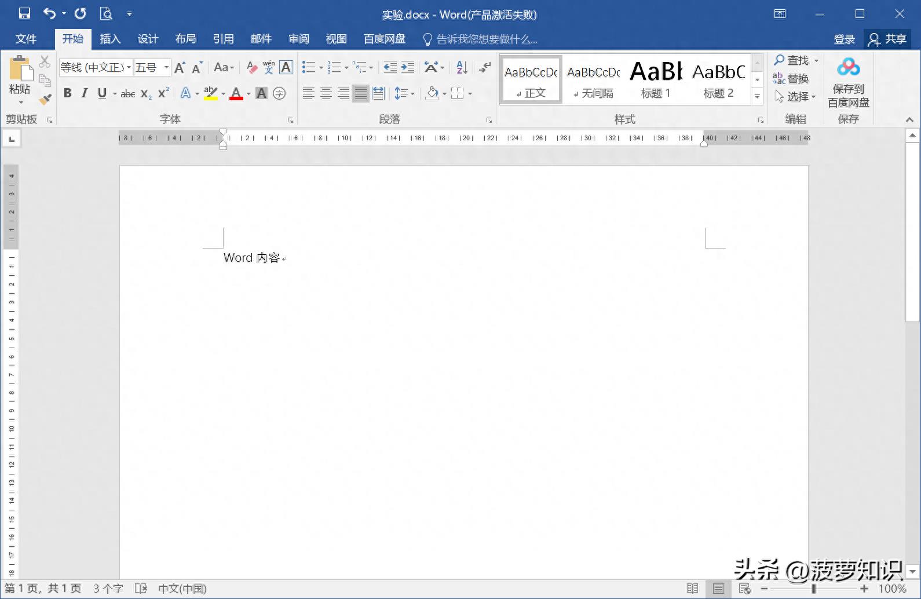Viewport: 921px width, 599px height.
Task: Toggle superscript formatting
Action: (x=163, y=93)
